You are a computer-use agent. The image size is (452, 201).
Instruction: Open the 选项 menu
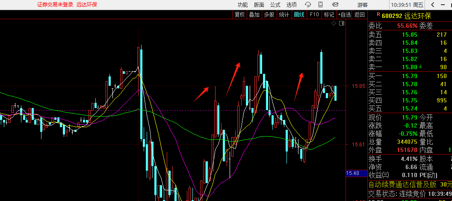[292, 5]
